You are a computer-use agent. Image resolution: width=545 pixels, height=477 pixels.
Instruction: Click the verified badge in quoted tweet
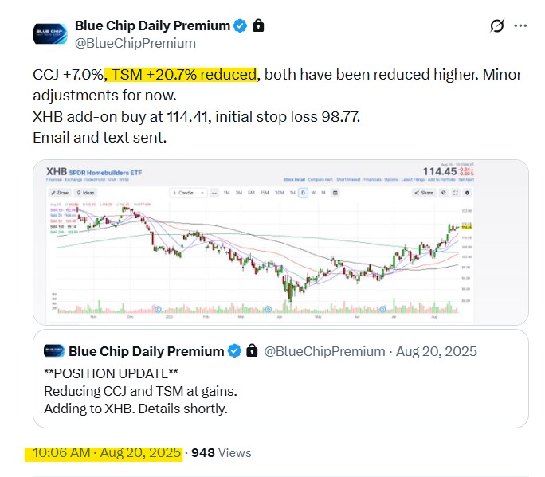click(235, 350)
